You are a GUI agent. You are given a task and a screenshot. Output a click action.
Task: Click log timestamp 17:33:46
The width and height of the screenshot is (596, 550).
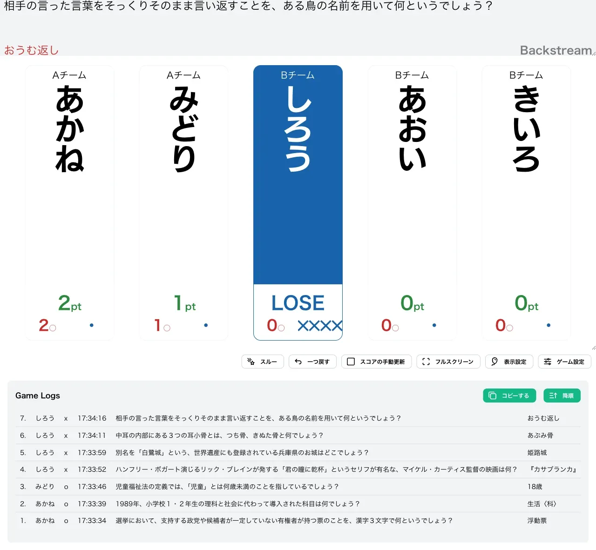[x=92, y=487]
